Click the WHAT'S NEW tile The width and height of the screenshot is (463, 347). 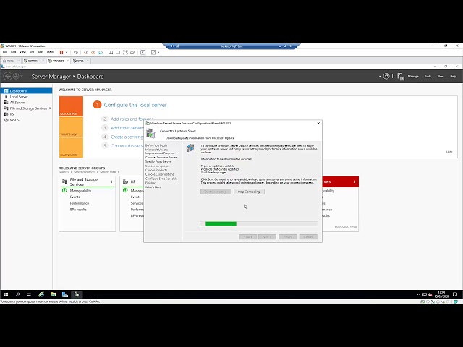[x=71, y=127]
